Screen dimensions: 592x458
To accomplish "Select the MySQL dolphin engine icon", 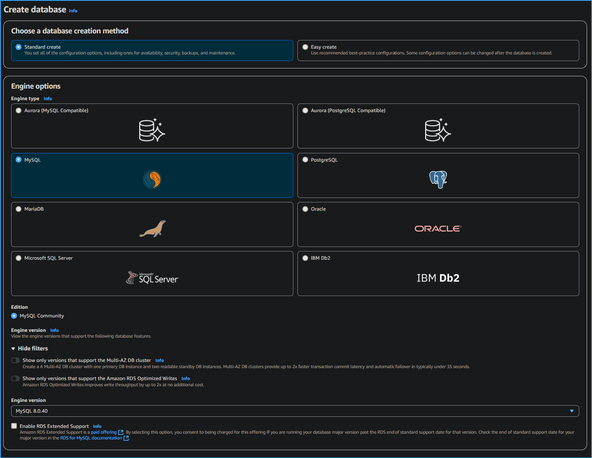I will coord(152,179).
